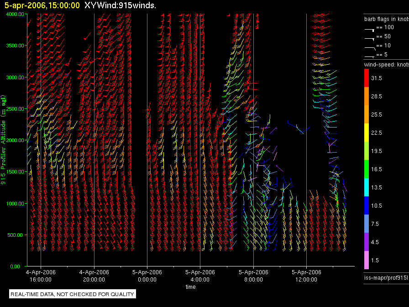The height and width of the screenshot is (307, 409).
Task: Click the real-time data quality notice
Action: pyautogui.click(x=72, y=294)
